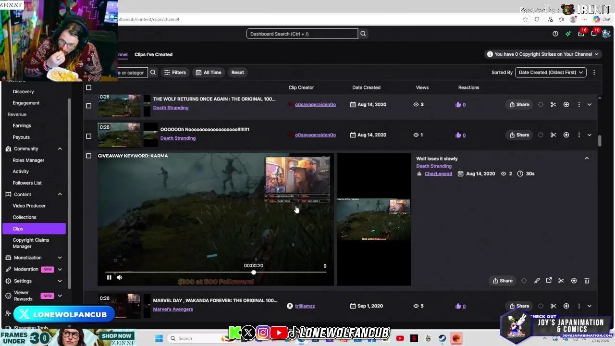Click the All Time date filter button
Viewport: 615px width, 346px height.
[x=208, y=73]
